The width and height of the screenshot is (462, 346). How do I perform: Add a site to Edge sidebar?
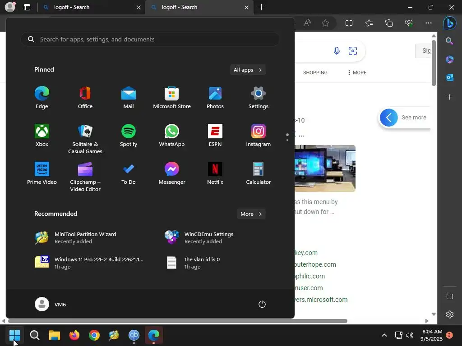pos(450,97)
